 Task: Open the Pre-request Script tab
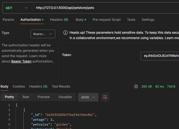(107, 20)
